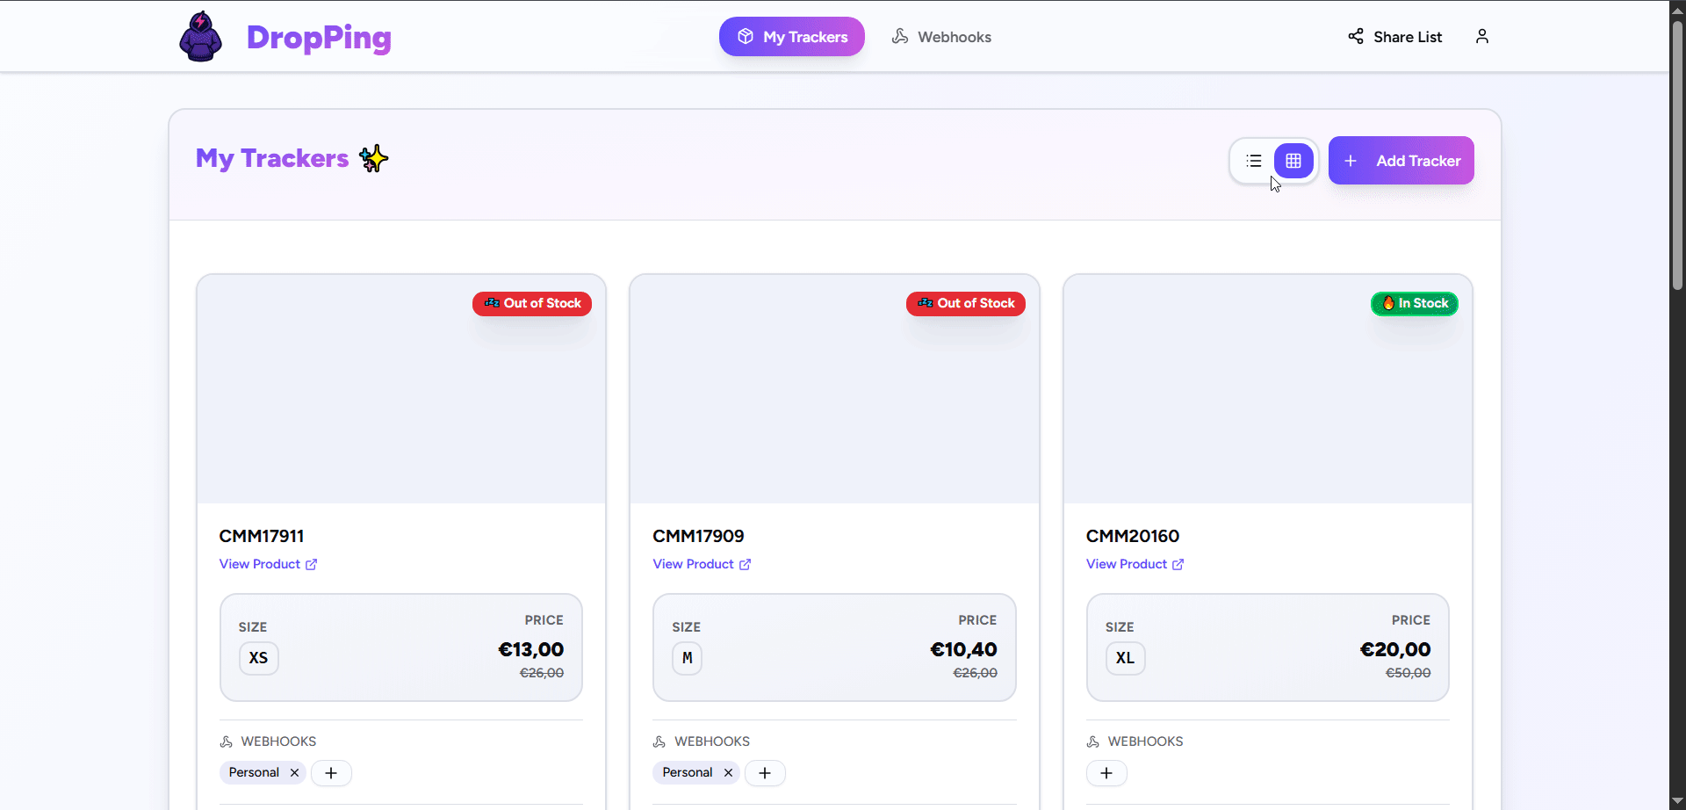
Task: Add a webhook to CMM17911 tracker
Action: click(x=331, y=773)
